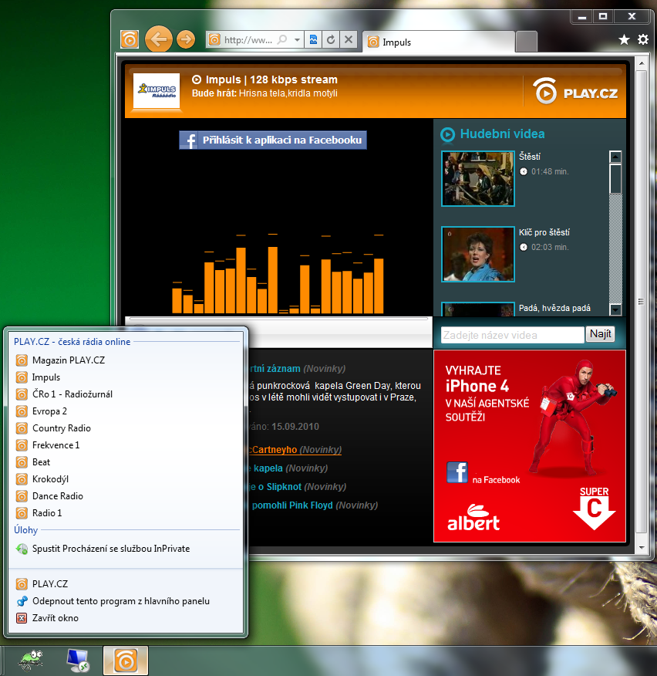Click the PLAY.CZ taskbar button

point(126,661)
